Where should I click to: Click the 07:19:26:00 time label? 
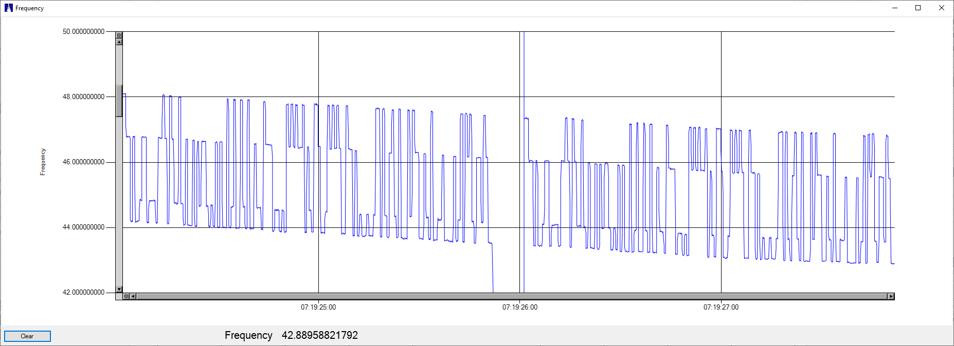point(520,307)
